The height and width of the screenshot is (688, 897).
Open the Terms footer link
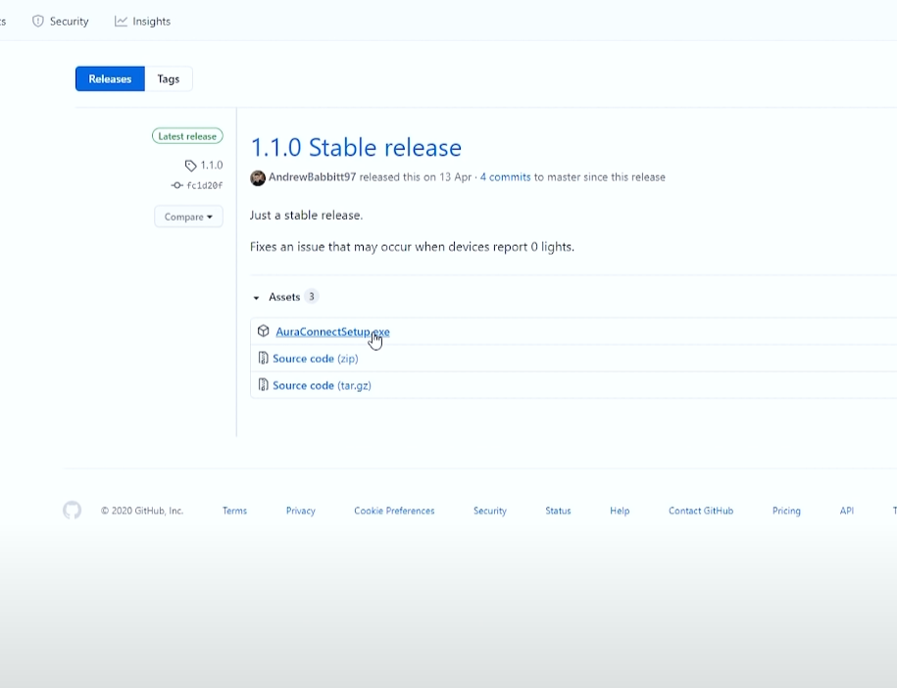click(234, 511)
